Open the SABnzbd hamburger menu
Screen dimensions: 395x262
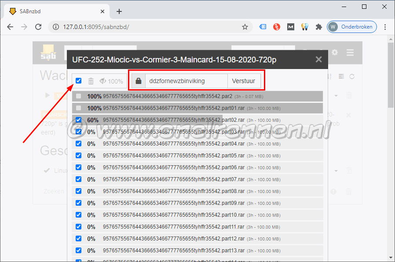pyautogui.click(x=350, y=53)
